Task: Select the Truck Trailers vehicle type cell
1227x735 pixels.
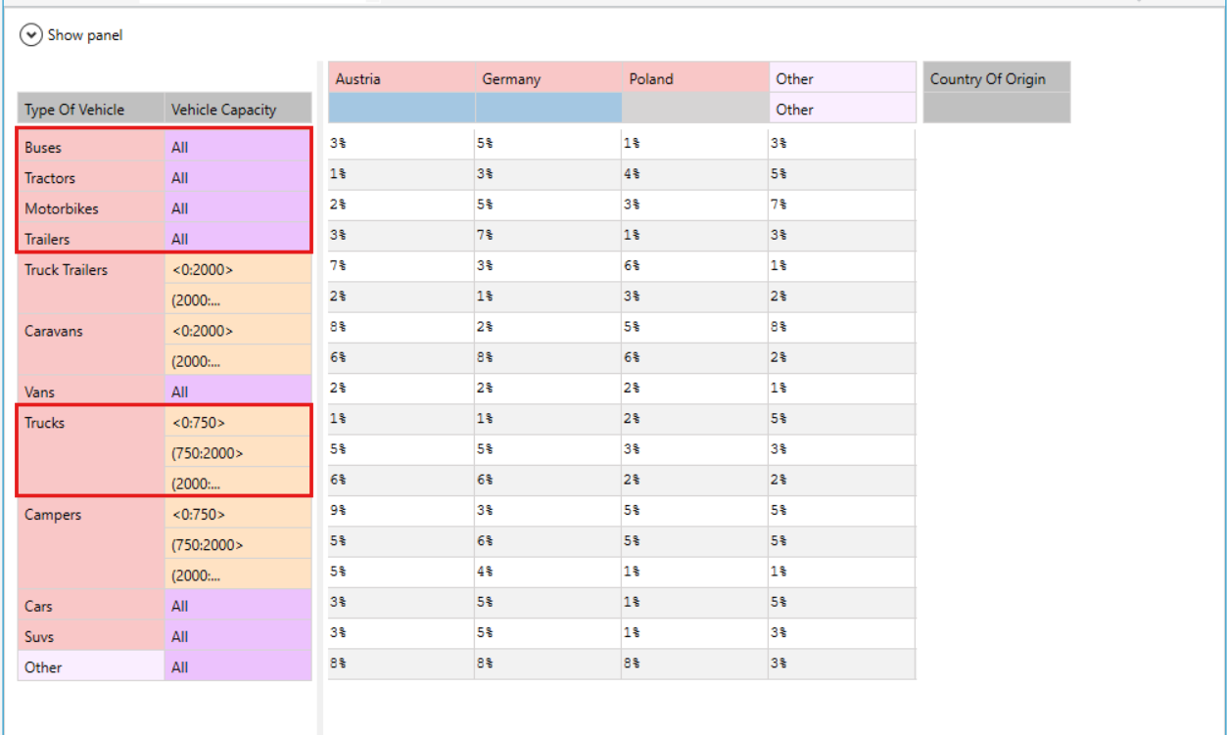Action: (91, 285)
